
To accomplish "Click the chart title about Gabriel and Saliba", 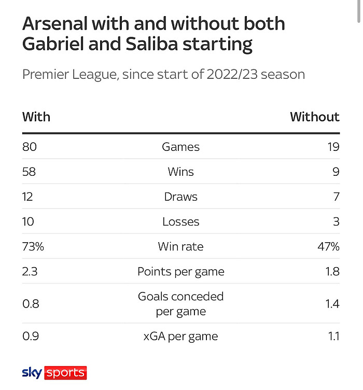I will pyautogui.click(x=153, y=34).
